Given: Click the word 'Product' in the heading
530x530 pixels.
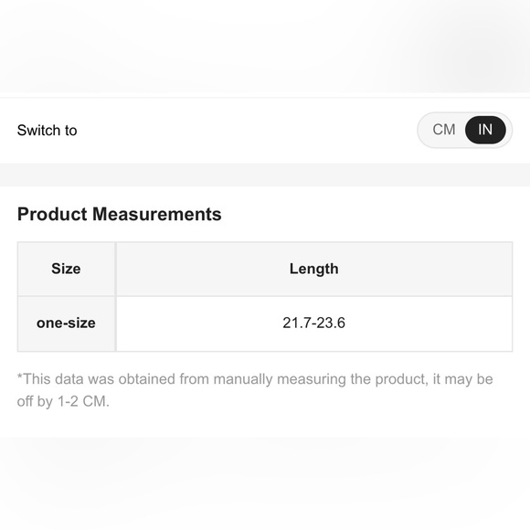Looking at the screenshot, I should pos(52,215).
